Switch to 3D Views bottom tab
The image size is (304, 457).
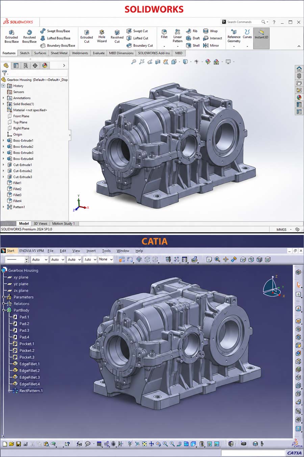pos(41,223)
